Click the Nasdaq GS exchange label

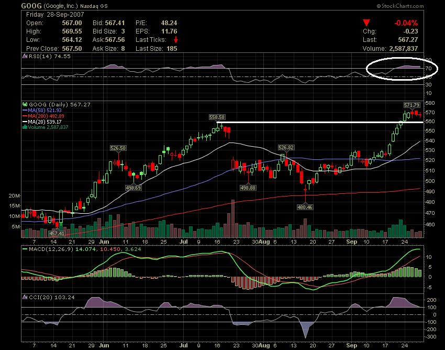(94, 6)
